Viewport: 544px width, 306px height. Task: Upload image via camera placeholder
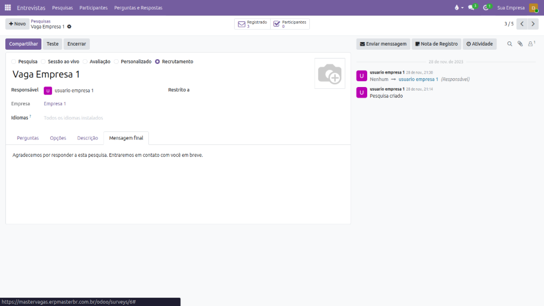[x=329, y=73]
